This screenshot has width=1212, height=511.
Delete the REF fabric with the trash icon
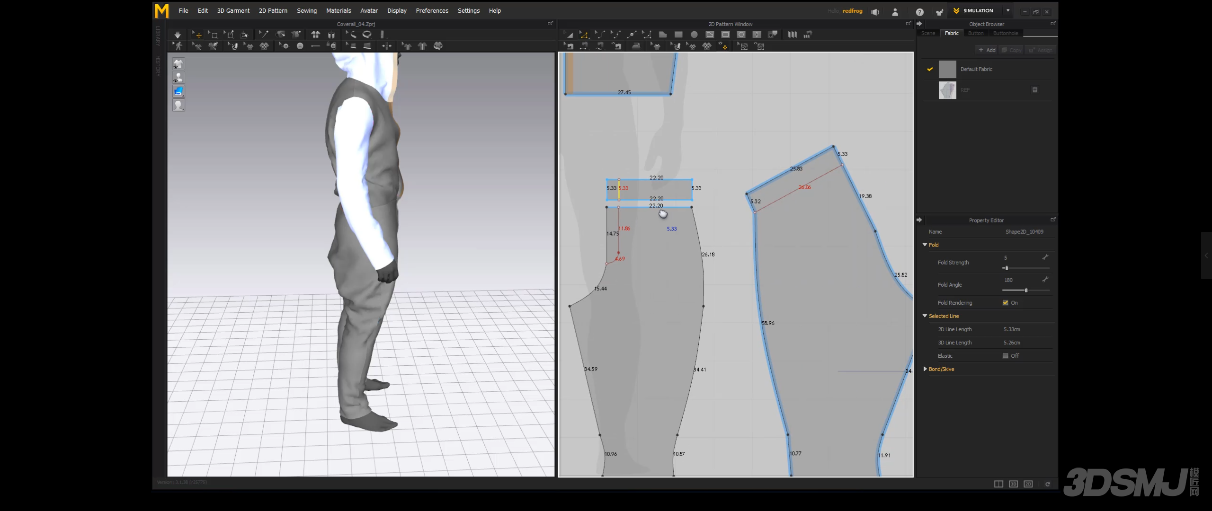[1035, 90]
